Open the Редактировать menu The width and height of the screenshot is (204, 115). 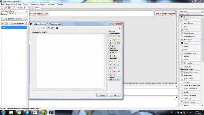(x=11, y=4)
